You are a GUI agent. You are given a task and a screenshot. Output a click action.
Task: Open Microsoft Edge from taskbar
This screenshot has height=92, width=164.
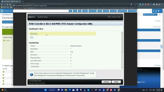click(70, 90)
